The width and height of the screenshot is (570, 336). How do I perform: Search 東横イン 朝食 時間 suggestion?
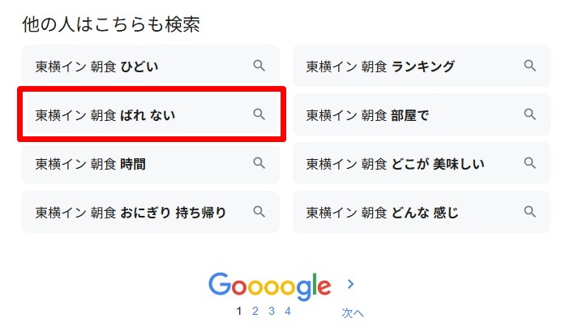pyautogui.click(x=91, y=164)
